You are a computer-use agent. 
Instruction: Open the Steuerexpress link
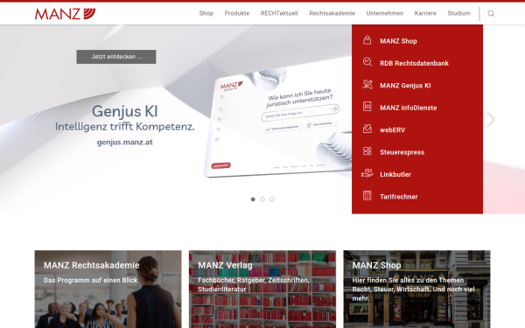402,152
